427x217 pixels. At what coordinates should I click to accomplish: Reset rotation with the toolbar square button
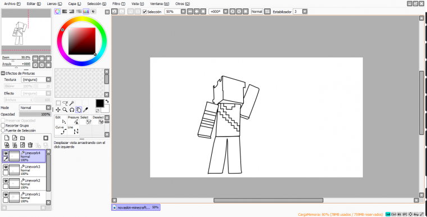click(246, 11)
